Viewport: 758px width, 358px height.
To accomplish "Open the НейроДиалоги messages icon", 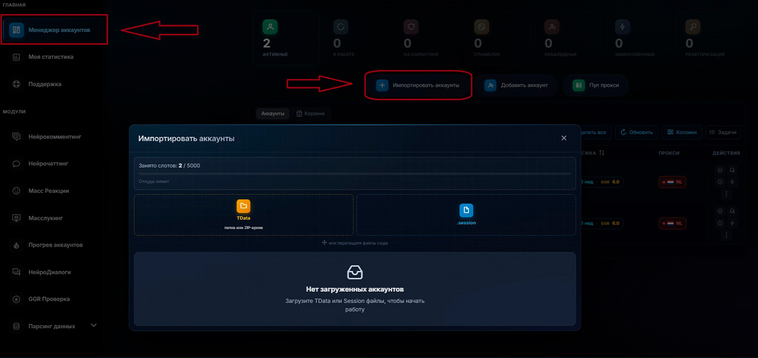I will [x=17, y=272].
